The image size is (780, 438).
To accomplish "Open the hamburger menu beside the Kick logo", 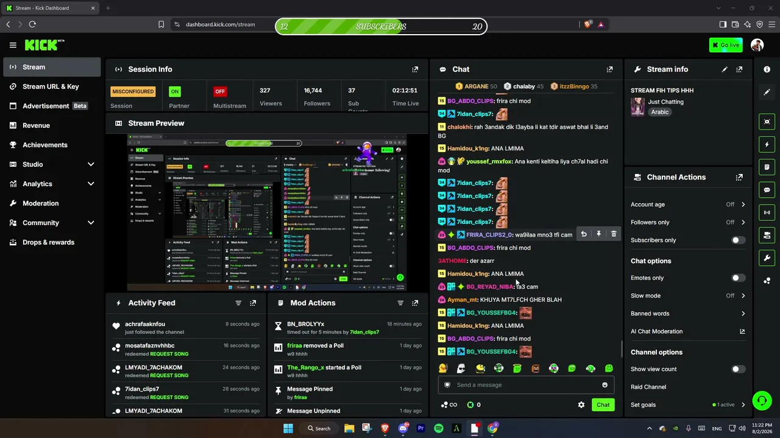I will coord(13,45).
